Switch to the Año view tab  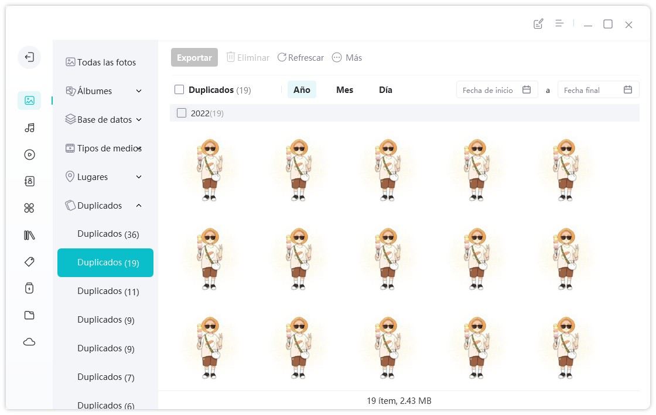[x=302, y=90]
